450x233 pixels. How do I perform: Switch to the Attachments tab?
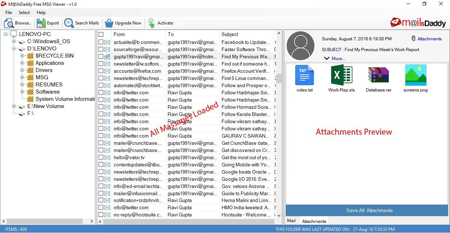[x=314, y=221]
